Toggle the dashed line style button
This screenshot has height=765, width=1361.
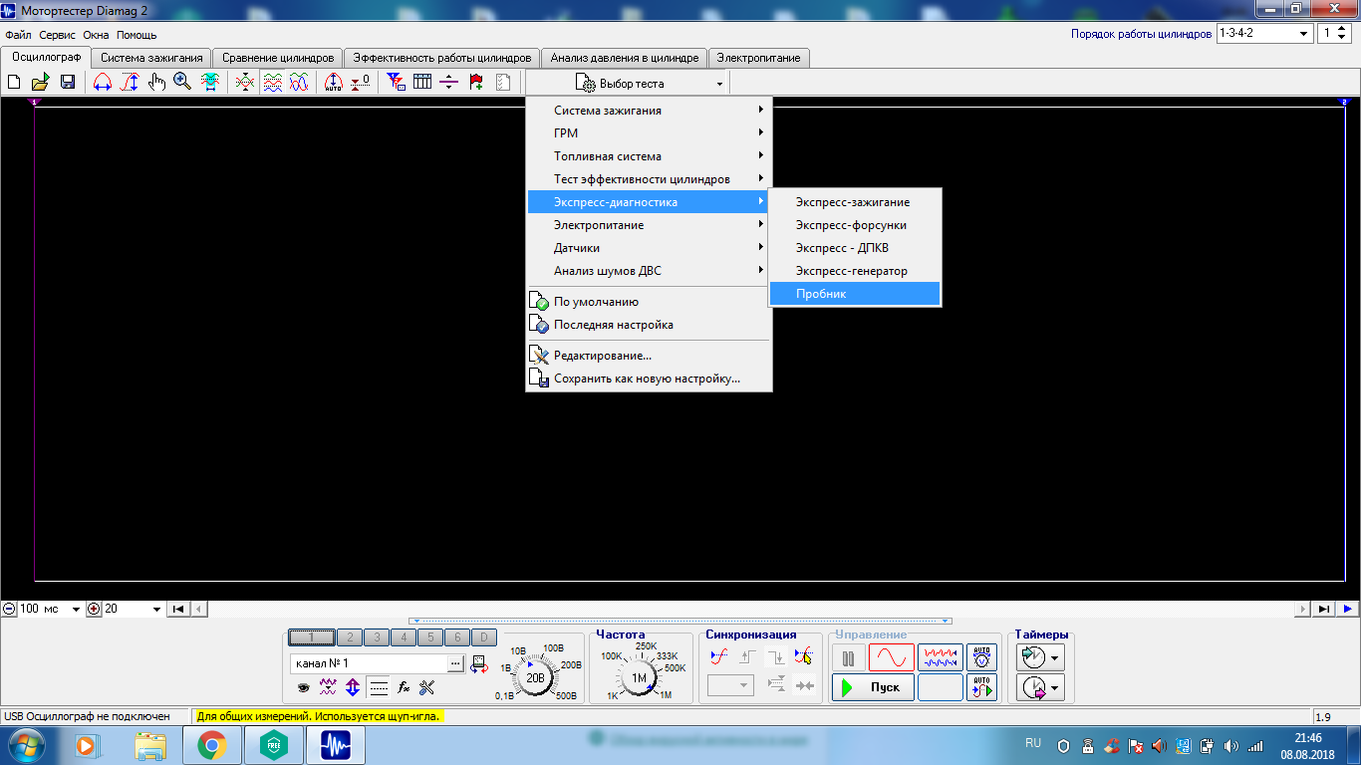(x=378, y=687)
